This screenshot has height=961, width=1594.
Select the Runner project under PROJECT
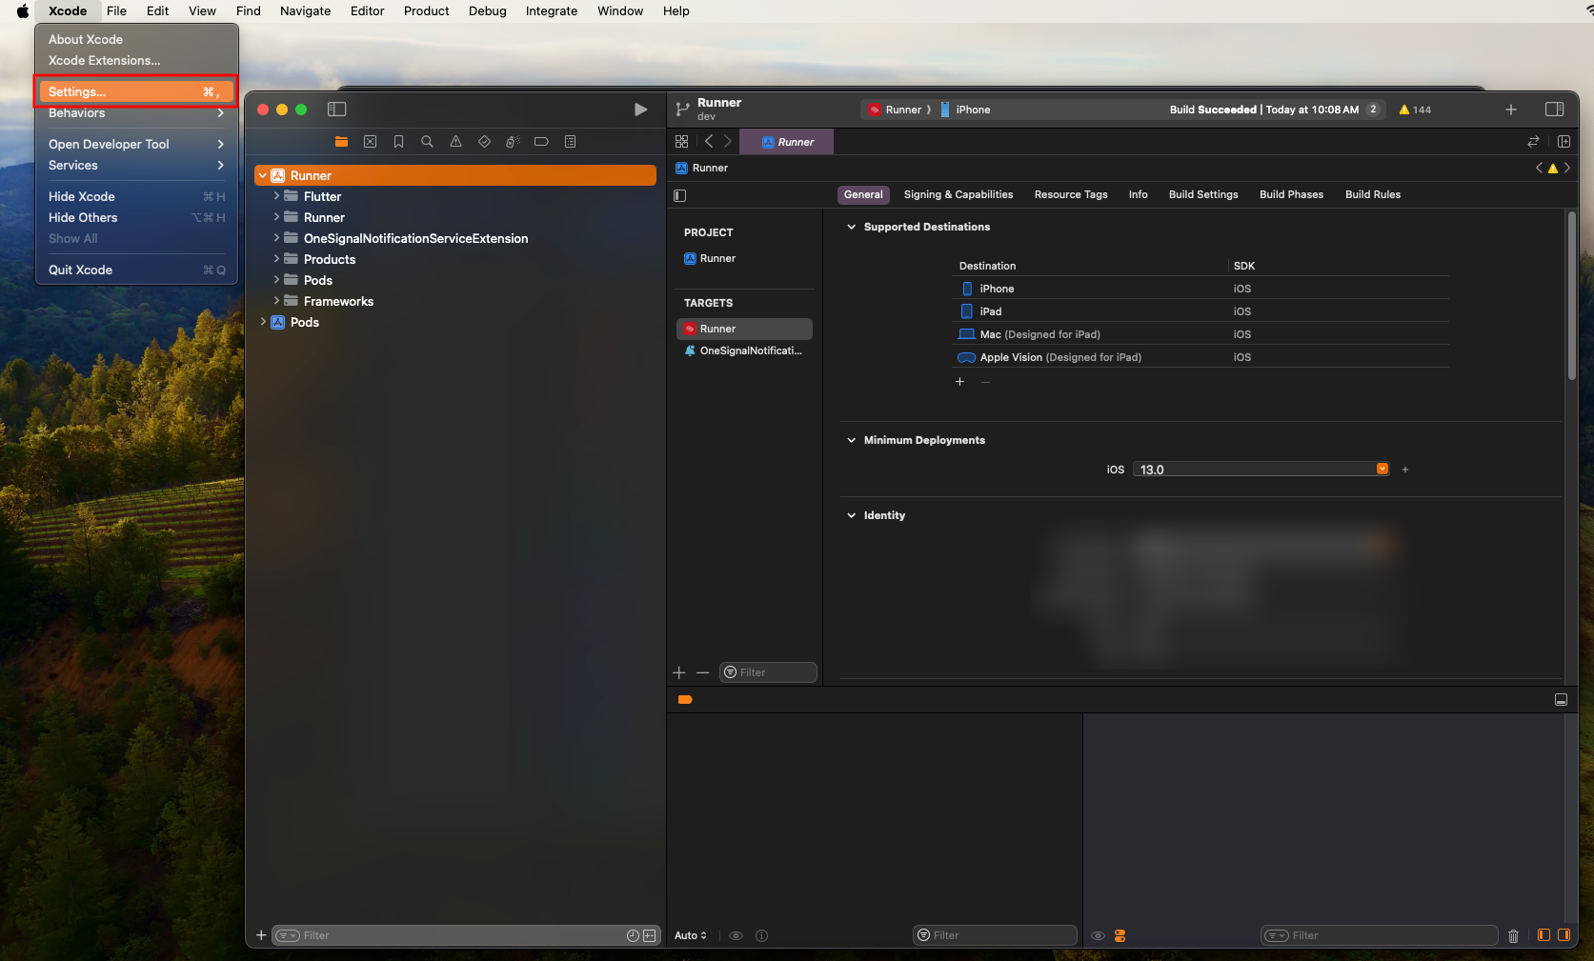(x=744, y=258)
